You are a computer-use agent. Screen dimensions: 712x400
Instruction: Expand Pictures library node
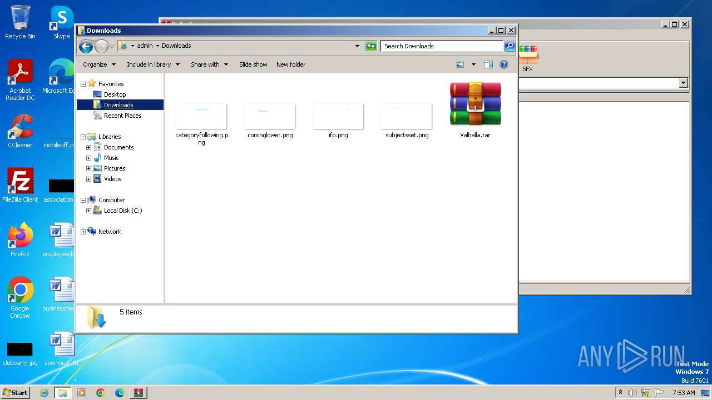point(88,168)
